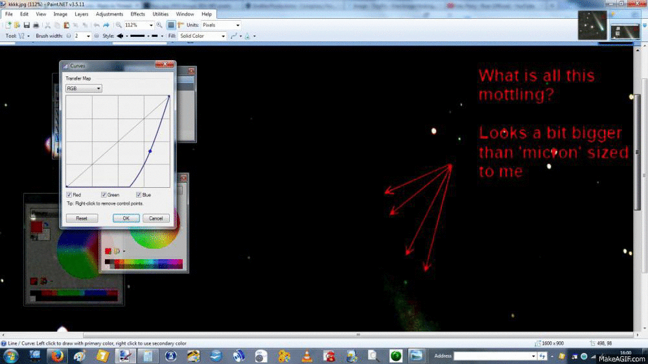The width and height of the screenshot is (648, 364).
Task: Expand the Fill Solid Color dropdown
Action: 202,36
